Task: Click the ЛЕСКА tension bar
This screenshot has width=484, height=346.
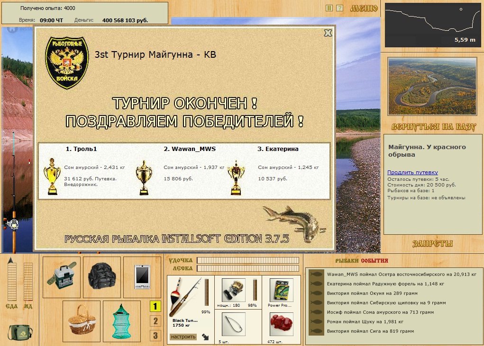Action: click(x=248, y=268)
